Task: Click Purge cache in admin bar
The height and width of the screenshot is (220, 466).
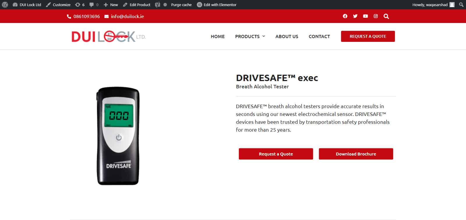Action: point(181,5)
